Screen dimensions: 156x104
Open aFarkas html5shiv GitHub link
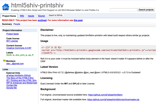18,75
